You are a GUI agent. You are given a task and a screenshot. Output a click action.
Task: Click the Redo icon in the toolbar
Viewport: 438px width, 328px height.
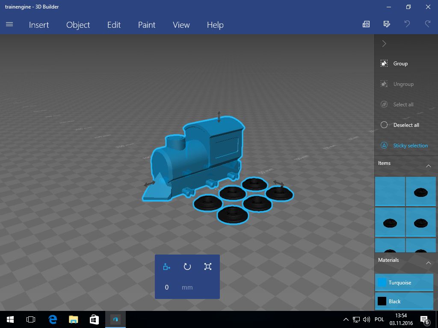(x=427, y=24)
